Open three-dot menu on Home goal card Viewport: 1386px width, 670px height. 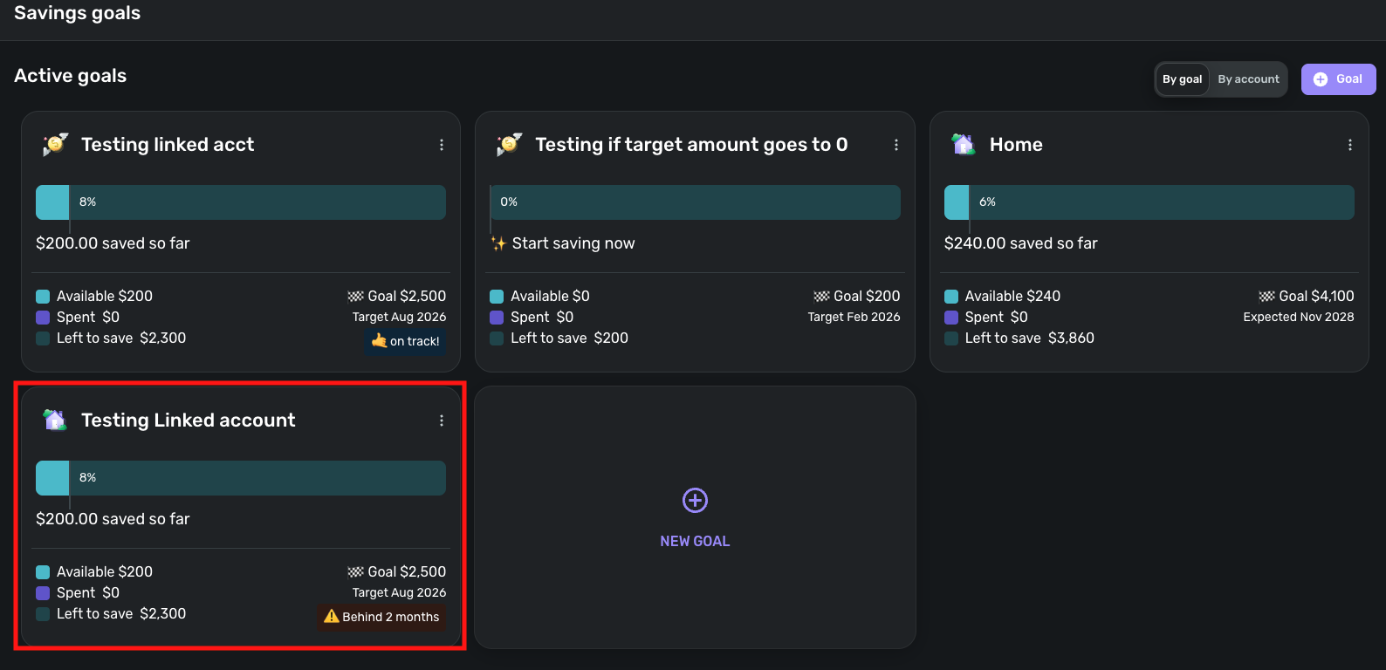point(1350,145)
